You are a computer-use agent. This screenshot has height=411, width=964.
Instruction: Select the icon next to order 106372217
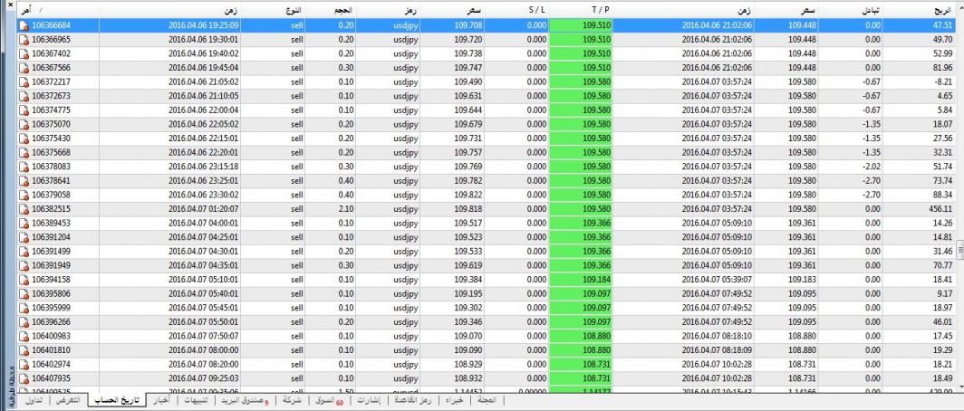pos(24,81)
